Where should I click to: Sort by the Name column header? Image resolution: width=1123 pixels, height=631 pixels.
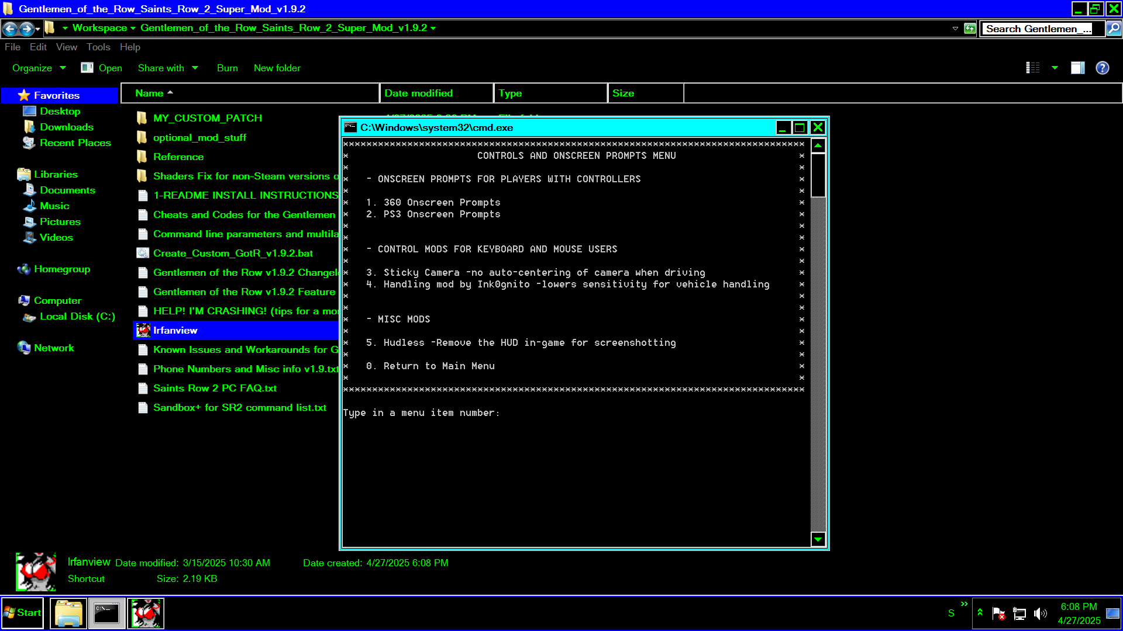tap(250, 93)
